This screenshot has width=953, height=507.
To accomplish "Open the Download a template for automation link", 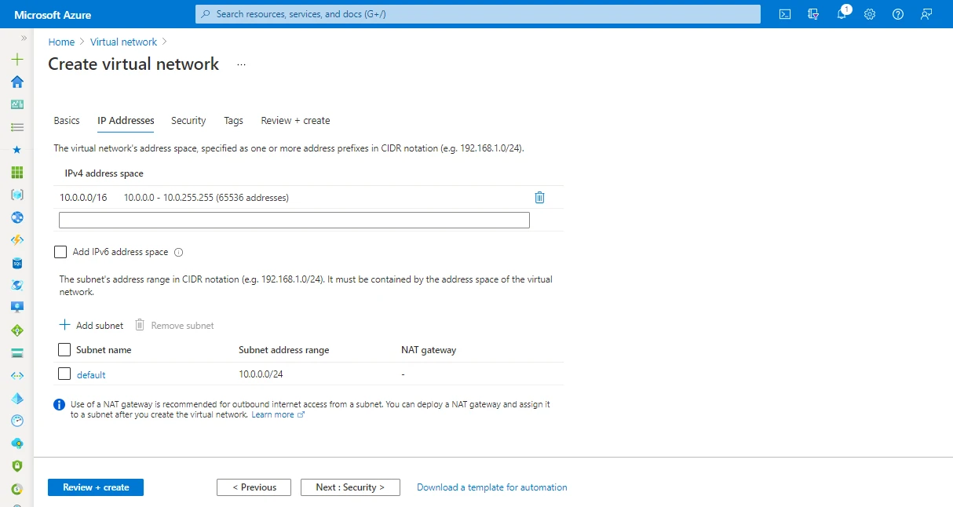I will tap(491, 487).
